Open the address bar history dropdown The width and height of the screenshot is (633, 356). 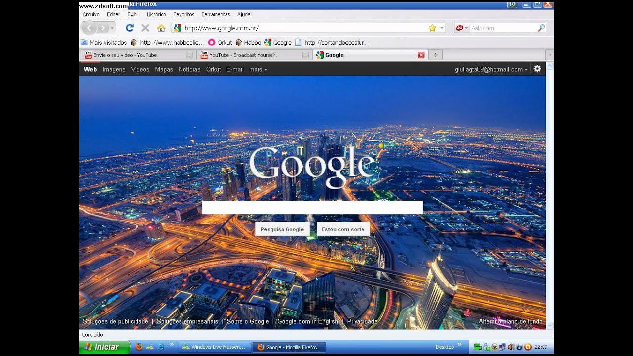tap(442, 28)
